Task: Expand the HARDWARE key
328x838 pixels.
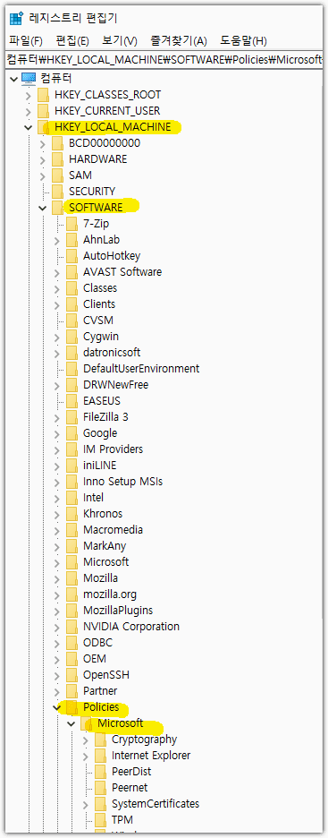Action: [42, 159]
